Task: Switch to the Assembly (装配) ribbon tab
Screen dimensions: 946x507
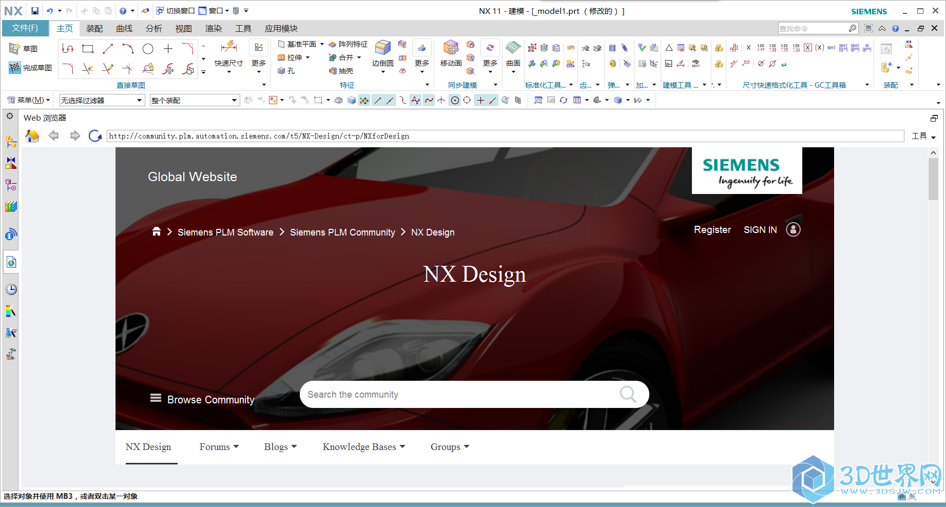Action: [94, 28]
